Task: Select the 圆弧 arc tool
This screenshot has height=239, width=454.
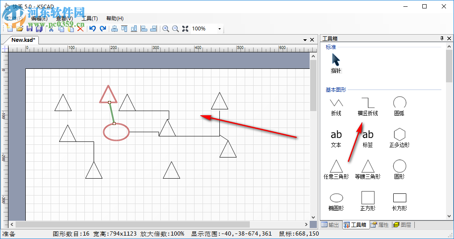Action: 399,106
